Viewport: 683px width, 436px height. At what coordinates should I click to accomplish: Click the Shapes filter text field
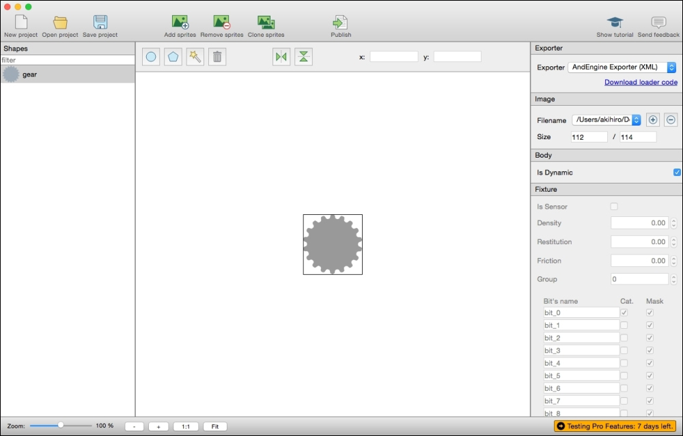68,60
